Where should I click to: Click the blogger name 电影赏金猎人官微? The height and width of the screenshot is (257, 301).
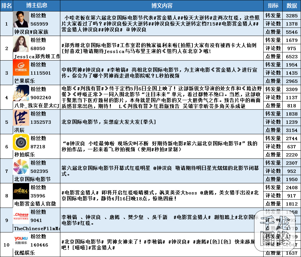point(35,204)
